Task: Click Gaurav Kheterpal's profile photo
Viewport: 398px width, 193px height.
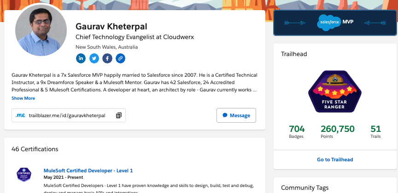Action: click(x=41, y=30)
